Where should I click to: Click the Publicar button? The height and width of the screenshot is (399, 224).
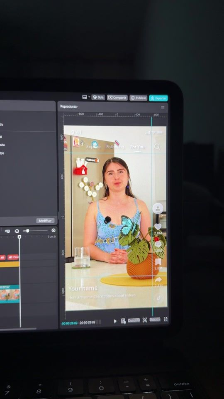tap(139, 98)
